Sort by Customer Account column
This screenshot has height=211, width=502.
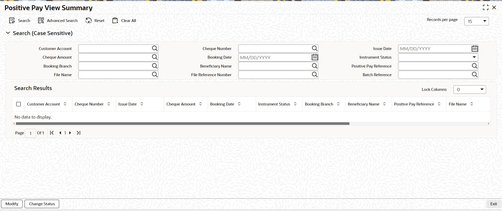[65, 104]
